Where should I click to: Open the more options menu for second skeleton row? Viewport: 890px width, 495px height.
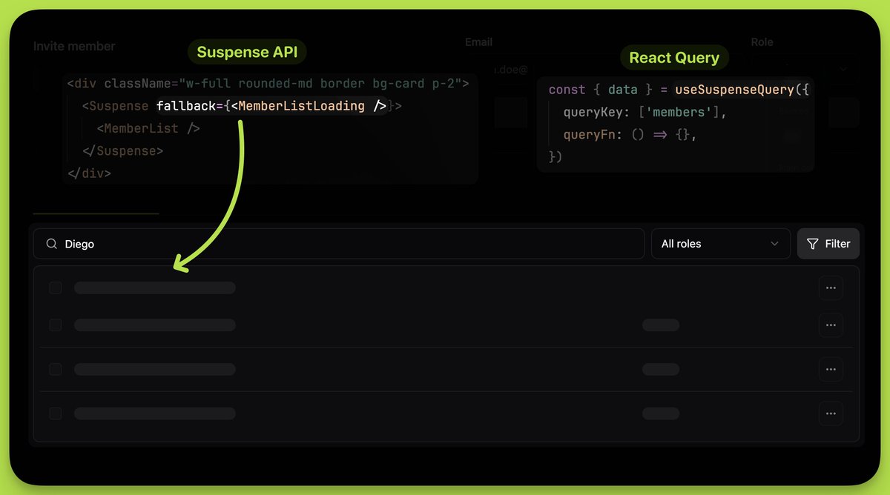point(831,325)
